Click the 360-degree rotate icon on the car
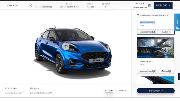This screenshot has height=101, width=180. [x=66, y=46]
